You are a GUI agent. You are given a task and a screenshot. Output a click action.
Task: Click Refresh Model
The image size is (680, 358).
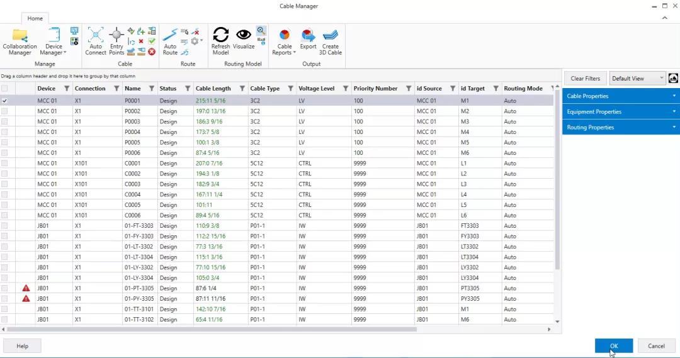[x=220, y=42]
